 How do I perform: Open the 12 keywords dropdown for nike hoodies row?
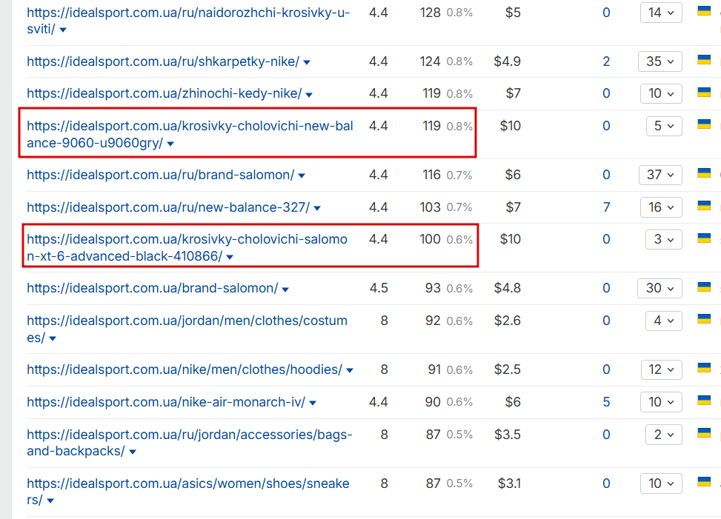[x=662, y=369]
